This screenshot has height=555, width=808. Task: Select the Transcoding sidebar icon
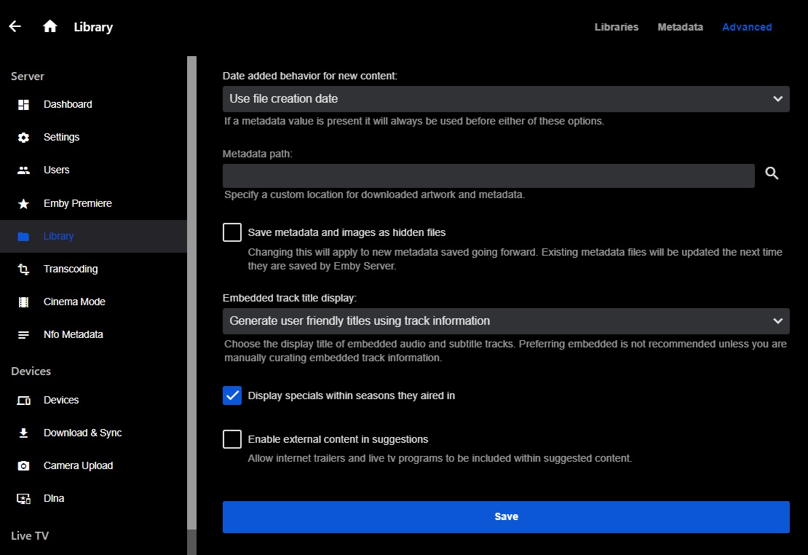[x=23, y=269]
